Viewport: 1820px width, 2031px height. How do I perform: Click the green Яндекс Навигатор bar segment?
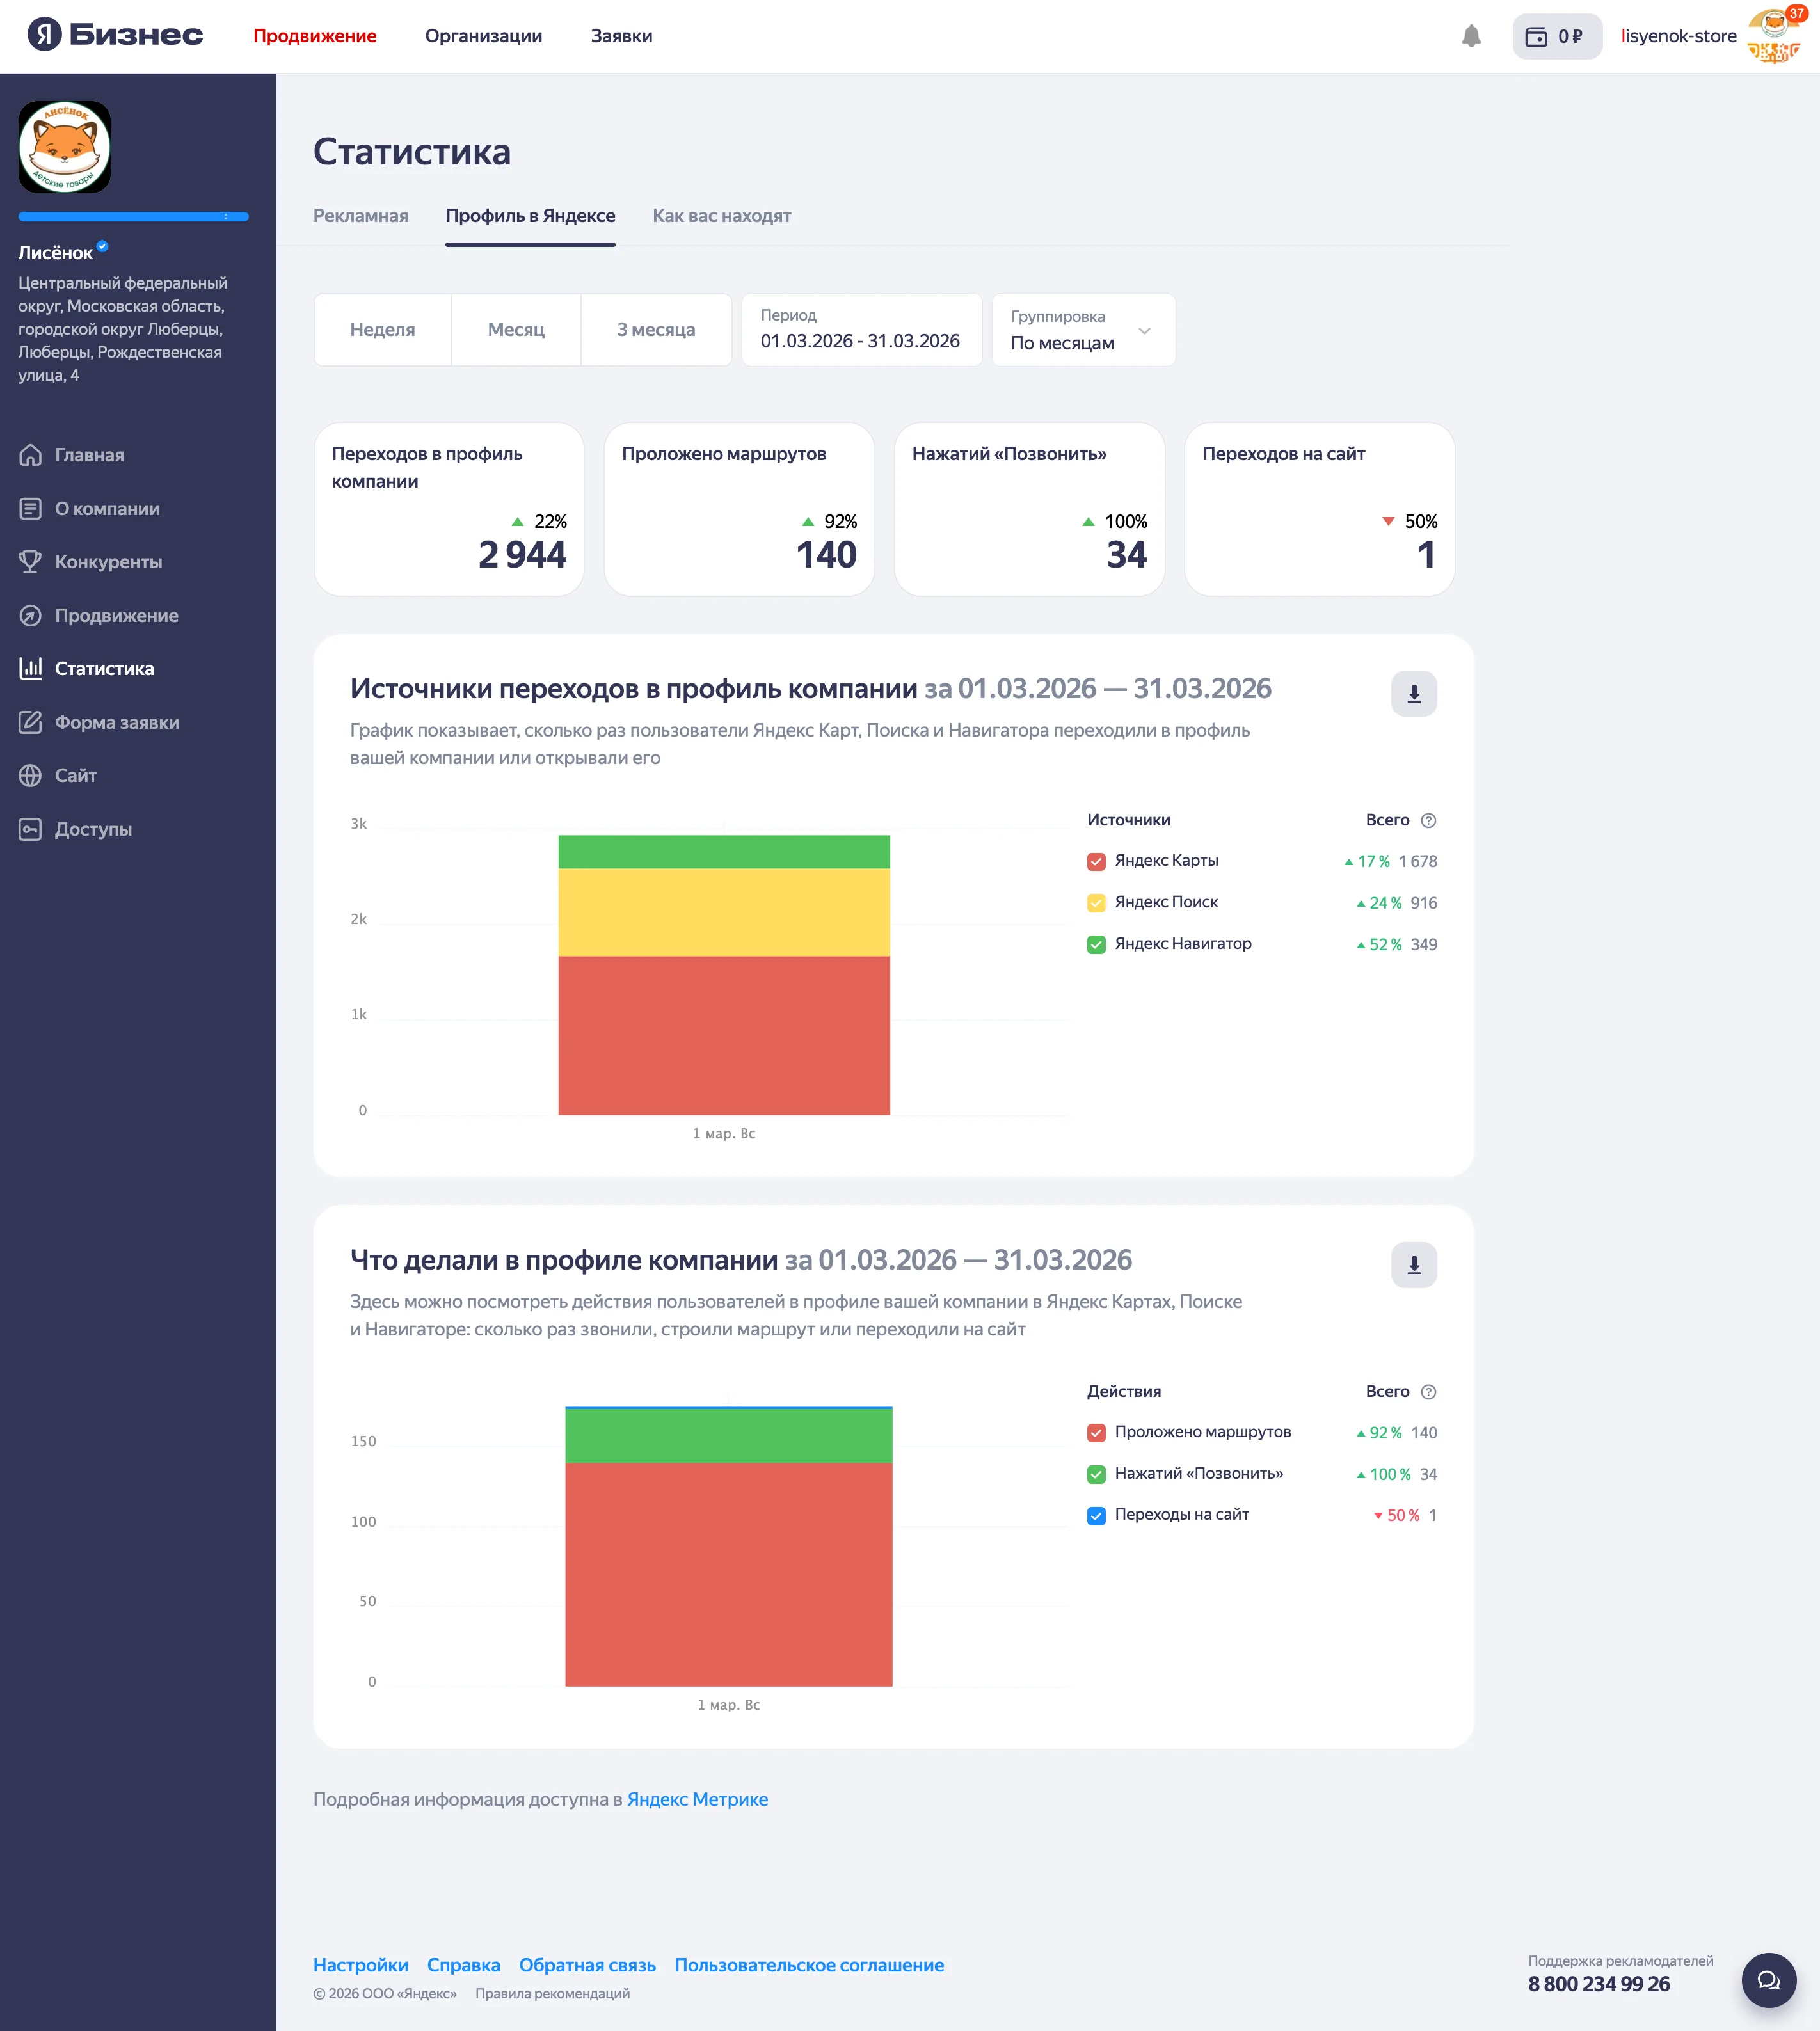point(724,852)
